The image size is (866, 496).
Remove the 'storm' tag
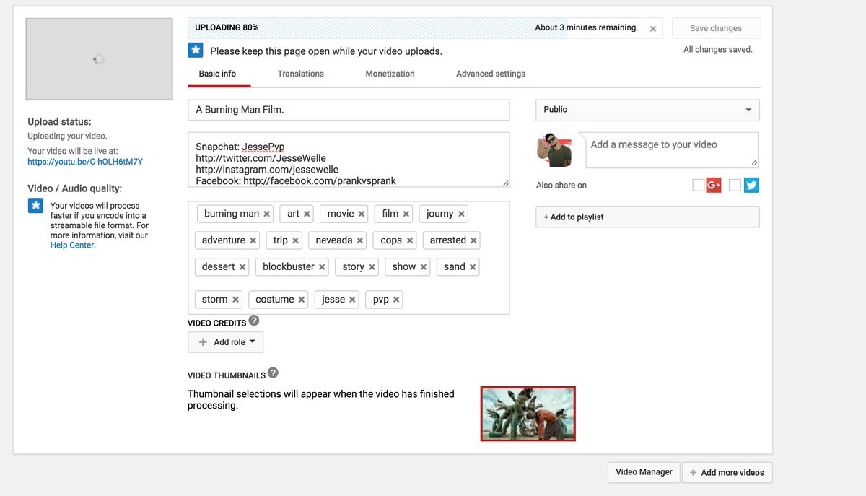pos(235,300)
